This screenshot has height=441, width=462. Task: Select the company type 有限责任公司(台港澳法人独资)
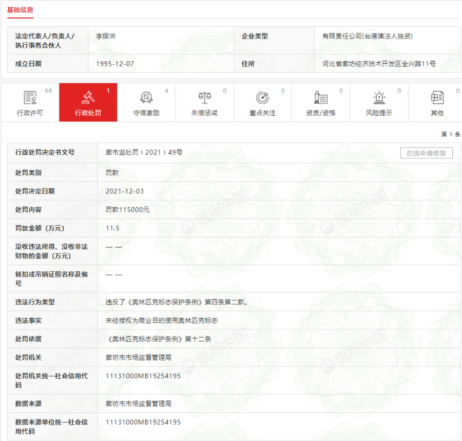368,36
